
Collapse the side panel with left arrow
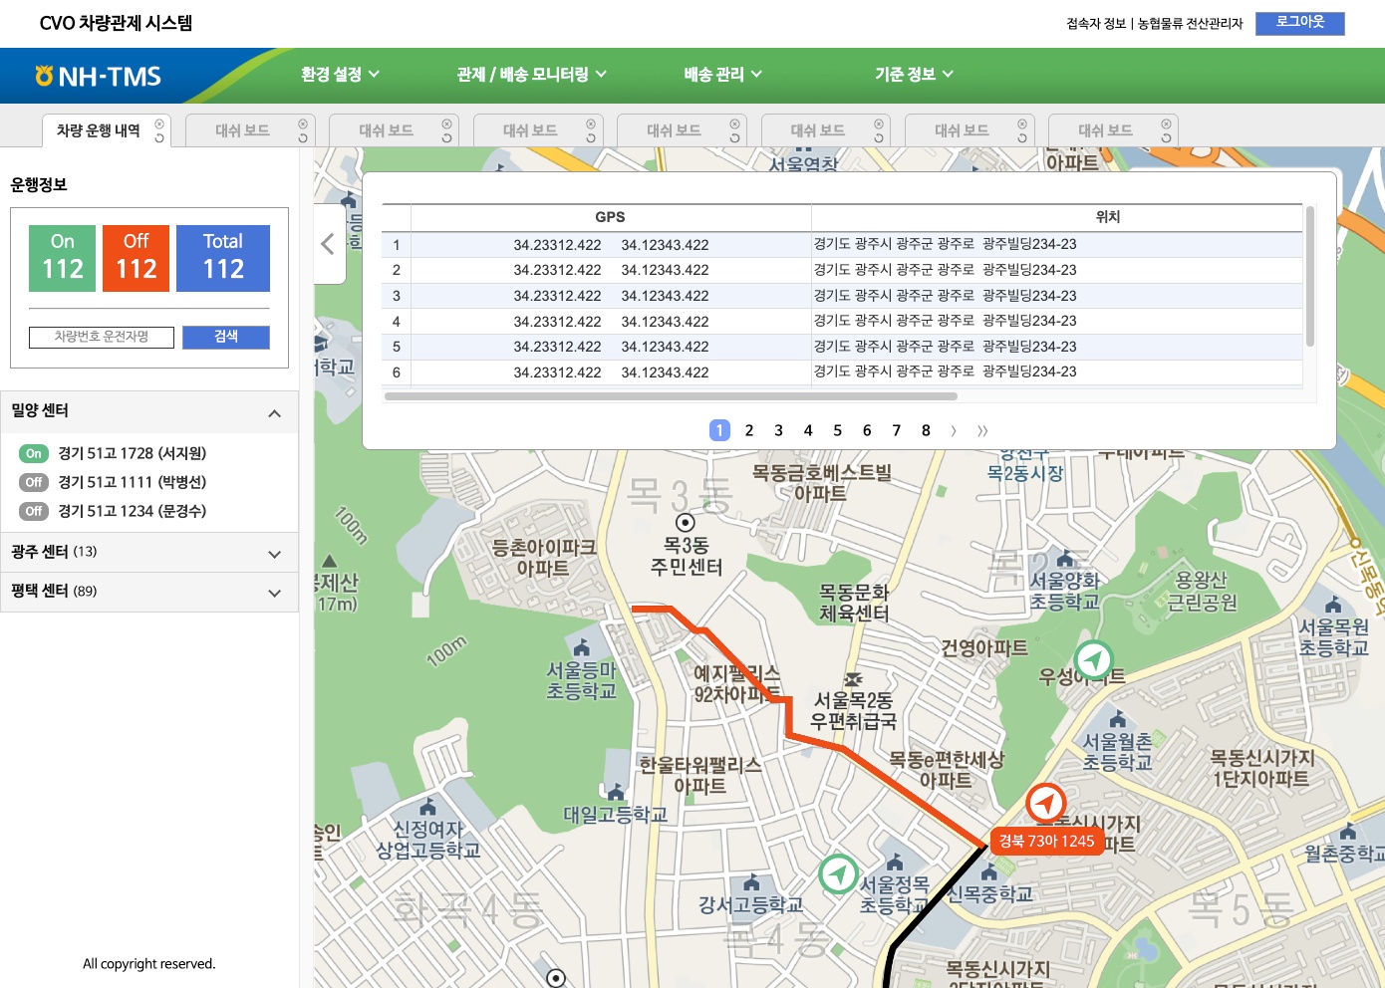[x=328, y=244]
